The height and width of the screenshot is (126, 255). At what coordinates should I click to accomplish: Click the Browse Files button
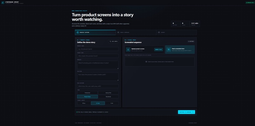click(159, 50)
